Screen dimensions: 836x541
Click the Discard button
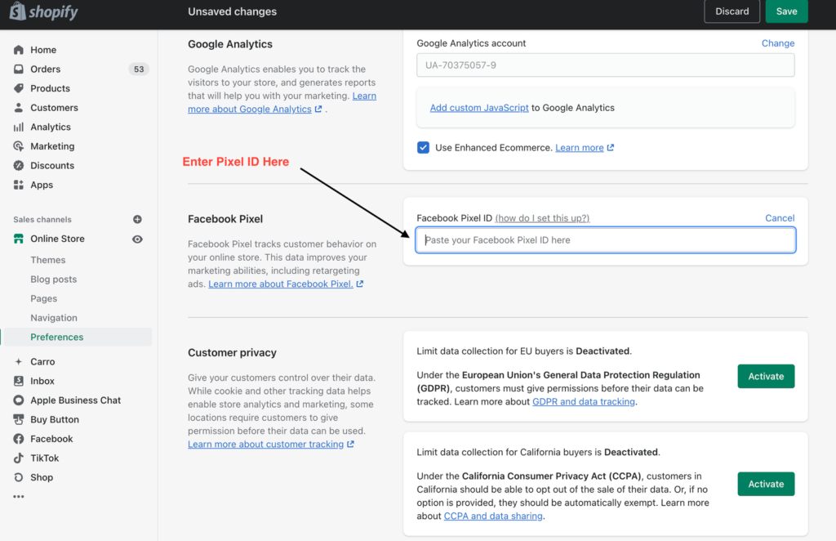coord(732,11)
